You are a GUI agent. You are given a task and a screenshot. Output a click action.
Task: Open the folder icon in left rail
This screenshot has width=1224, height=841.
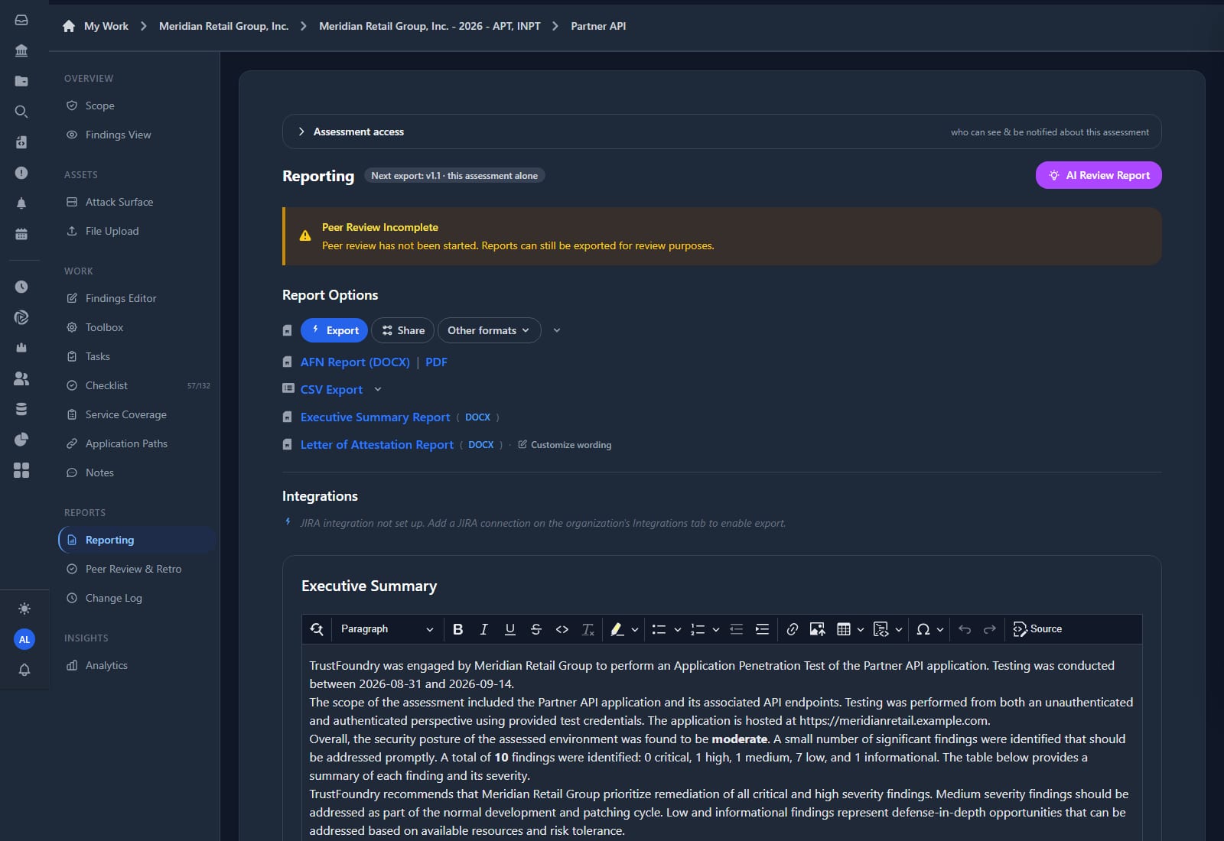[21, 81]
